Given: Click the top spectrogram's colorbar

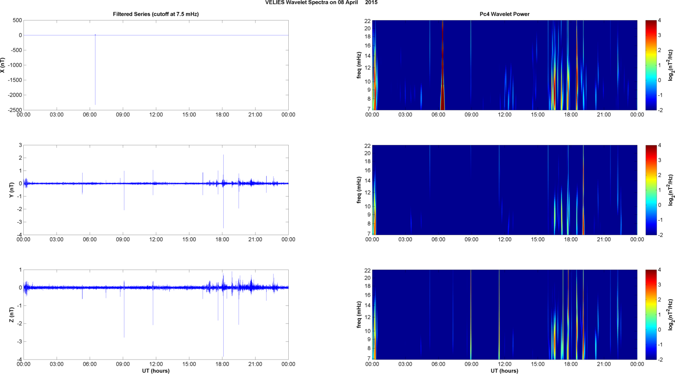Looking at the screenshot, I should point(651,65).
